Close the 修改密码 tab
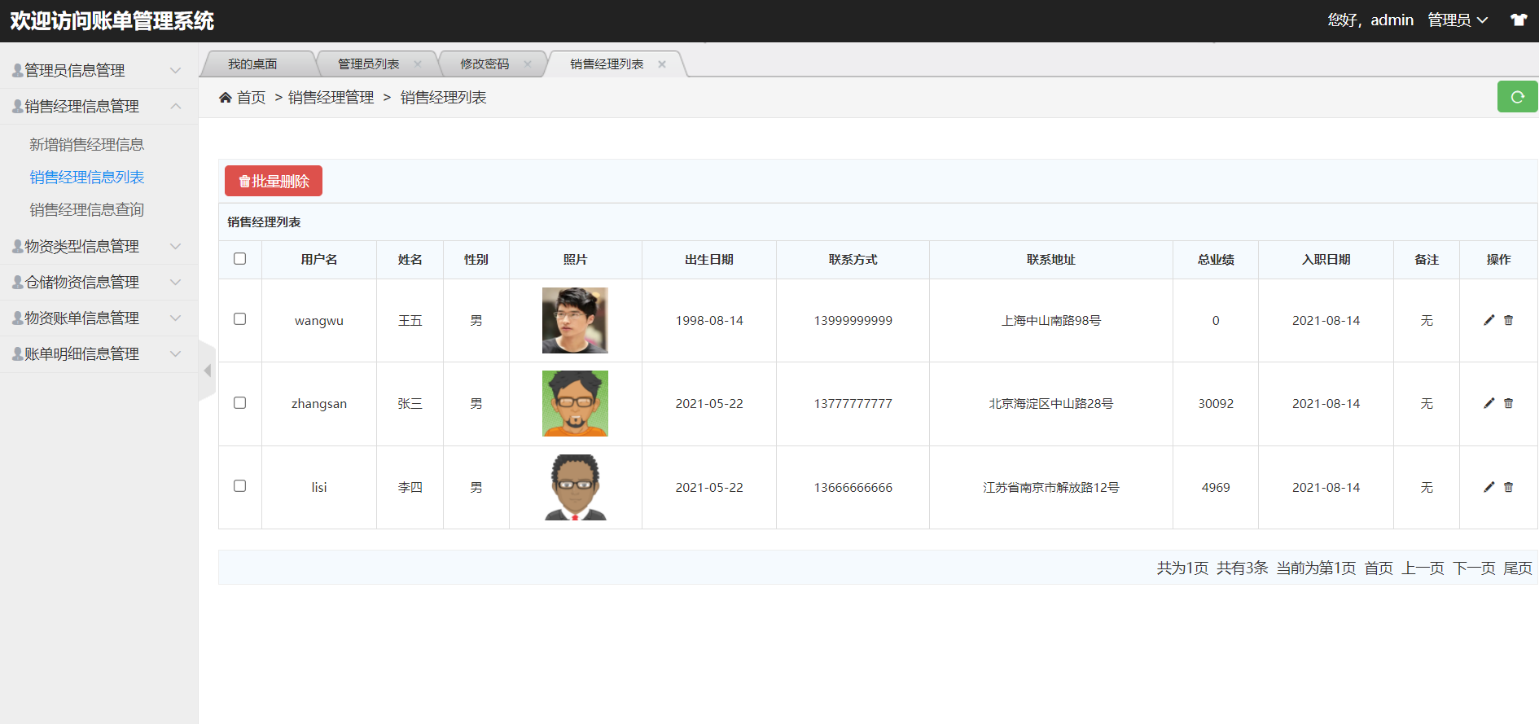The height and width of the screenshot is (724, 1539). pos(528,64)
